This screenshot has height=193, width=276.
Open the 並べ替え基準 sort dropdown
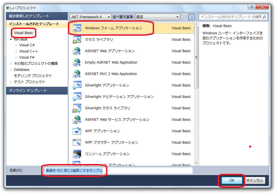[157, 17]
